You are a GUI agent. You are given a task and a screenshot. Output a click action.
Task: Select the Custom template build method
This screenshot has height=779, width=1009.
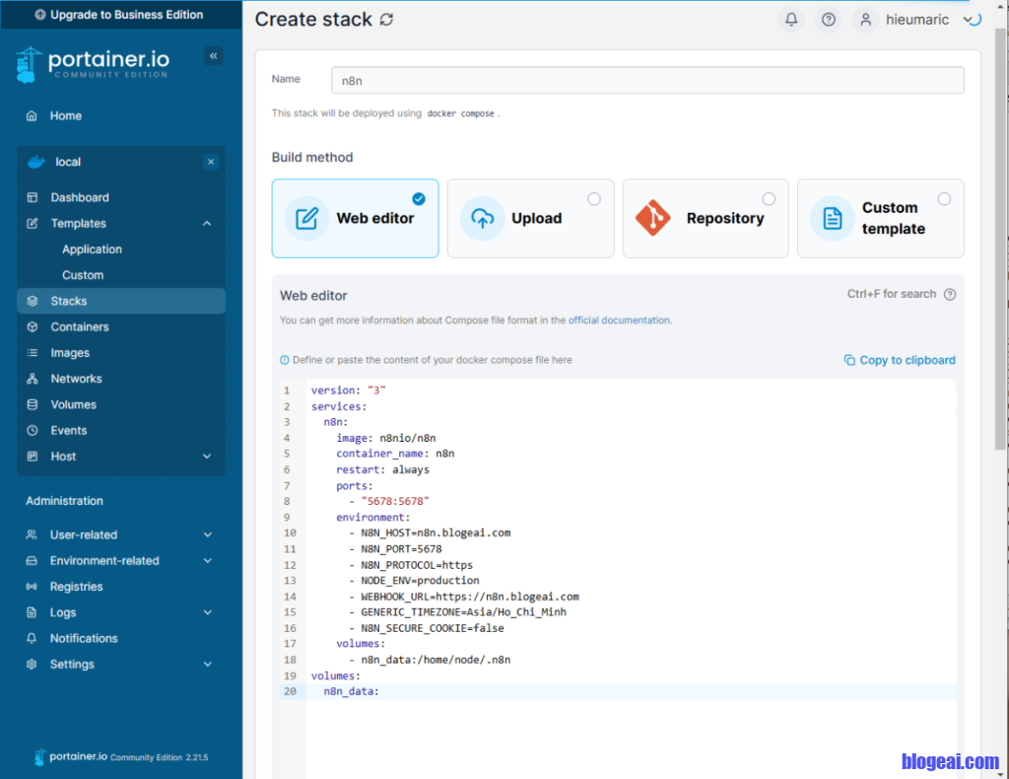point(880,219)
